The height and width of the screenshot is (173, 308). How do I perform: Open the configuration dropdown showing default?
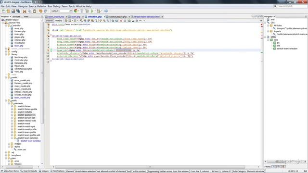tap(61, 11)
